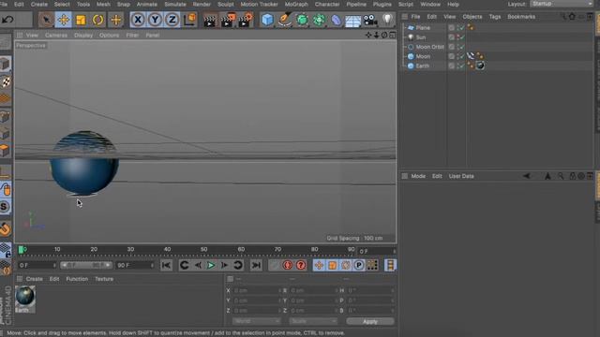Screen dimensions: 600x337
Task: Click the coordinate system icon
Action: (189, 20)
